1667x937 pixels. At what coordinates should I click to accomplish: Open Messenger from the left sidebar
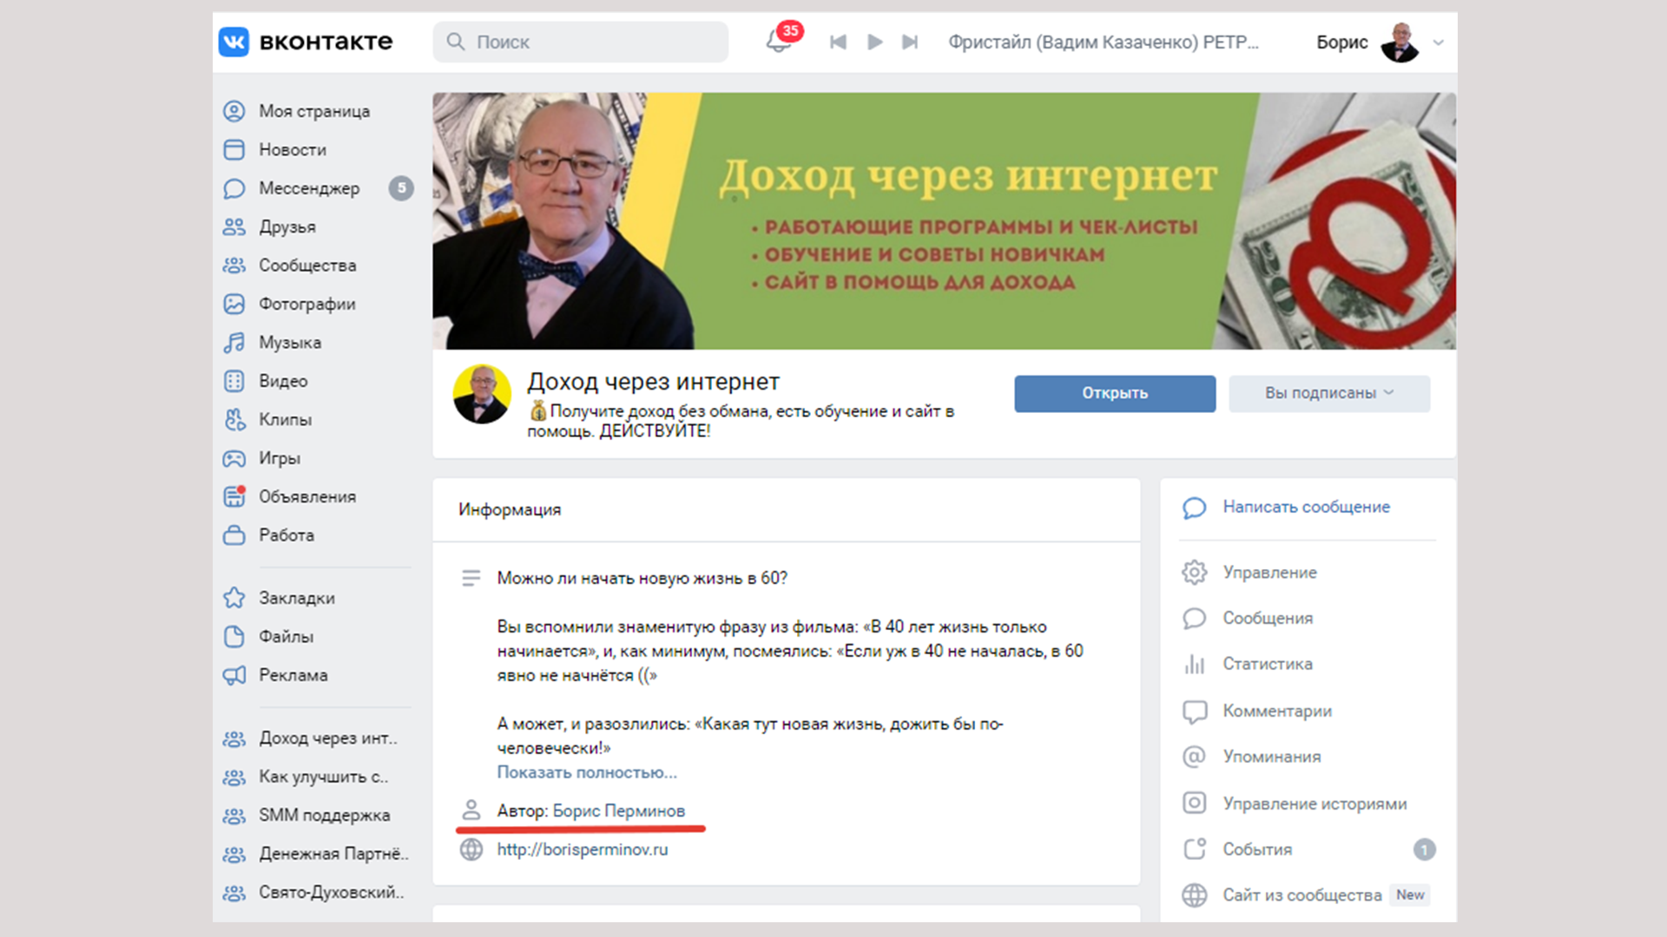pyautogui.click(x=308, y=188)
